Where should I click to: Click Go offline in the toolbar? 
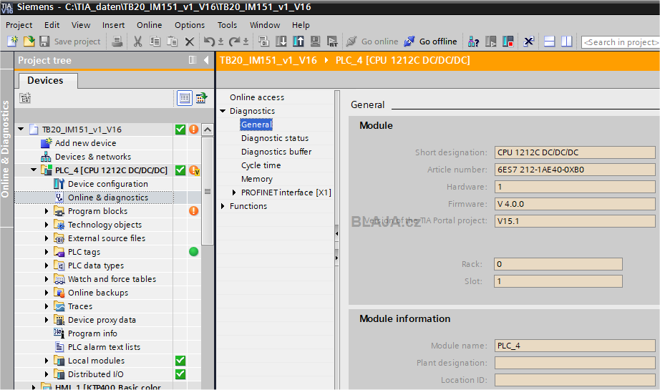[x=430, y=42]
